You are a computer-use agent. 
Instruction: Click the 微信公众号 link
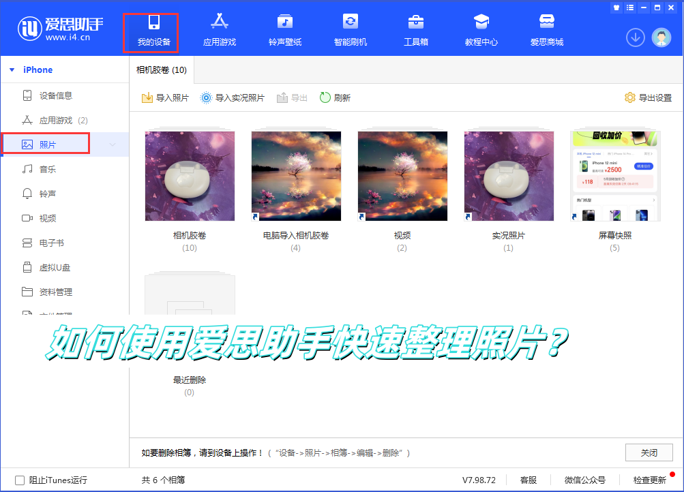click(585, 480)
